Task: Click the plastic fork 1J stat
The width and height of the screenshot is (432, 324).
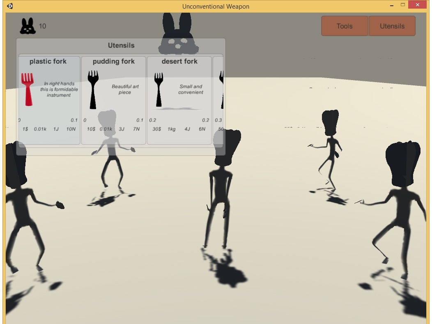Action: click(56, 129)
